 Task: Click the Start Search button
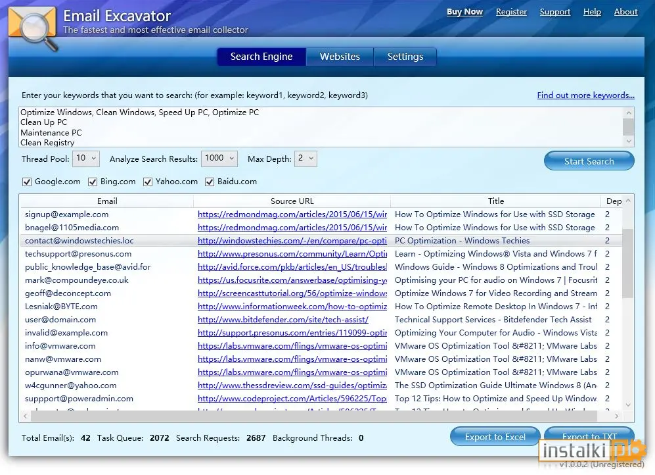589,161
